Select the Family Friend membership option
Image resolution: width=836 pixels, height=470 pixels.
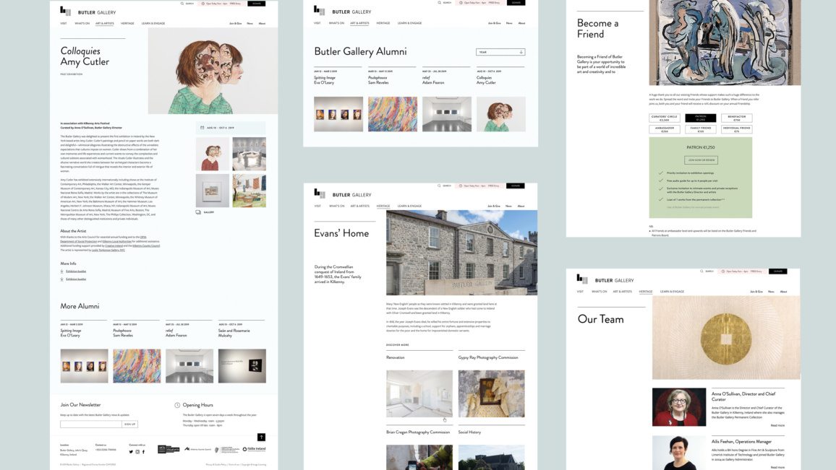(701, 129)
